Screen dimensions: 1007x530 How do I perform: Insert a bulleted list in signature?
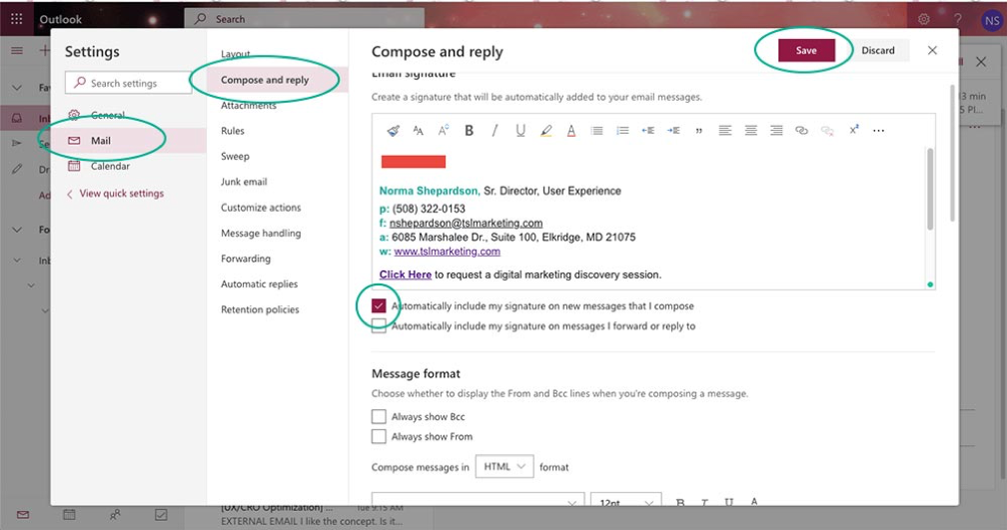point(596,130)
